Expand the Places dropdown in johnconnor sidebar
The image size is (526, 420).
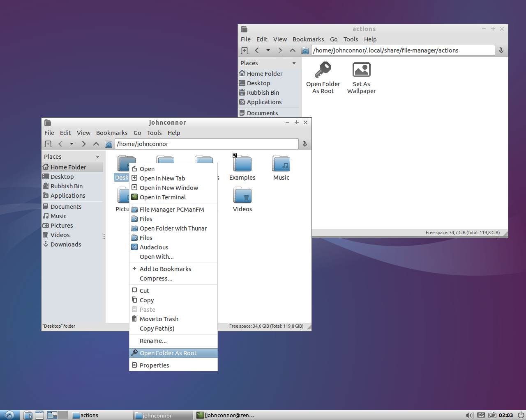tap(97, 157)
